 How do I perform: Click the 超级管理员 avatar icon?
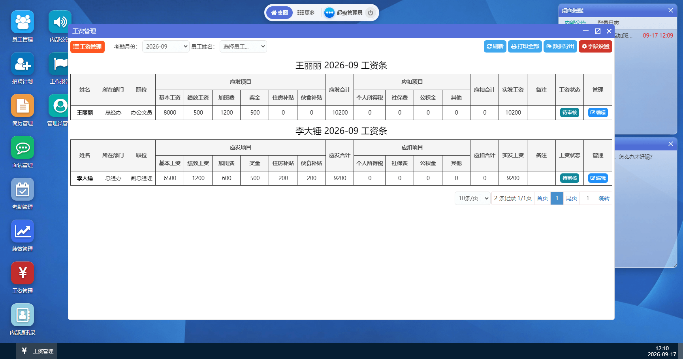tap(329, 13)
